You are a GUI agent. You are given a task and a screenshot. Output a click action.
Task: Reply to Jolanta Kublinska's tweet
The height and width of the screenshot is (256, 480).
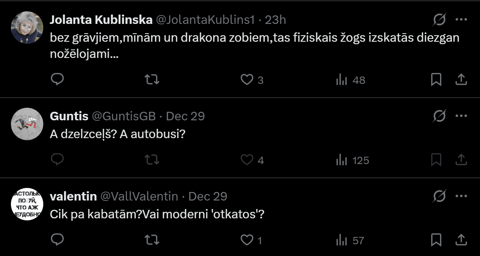click(57, 79)
